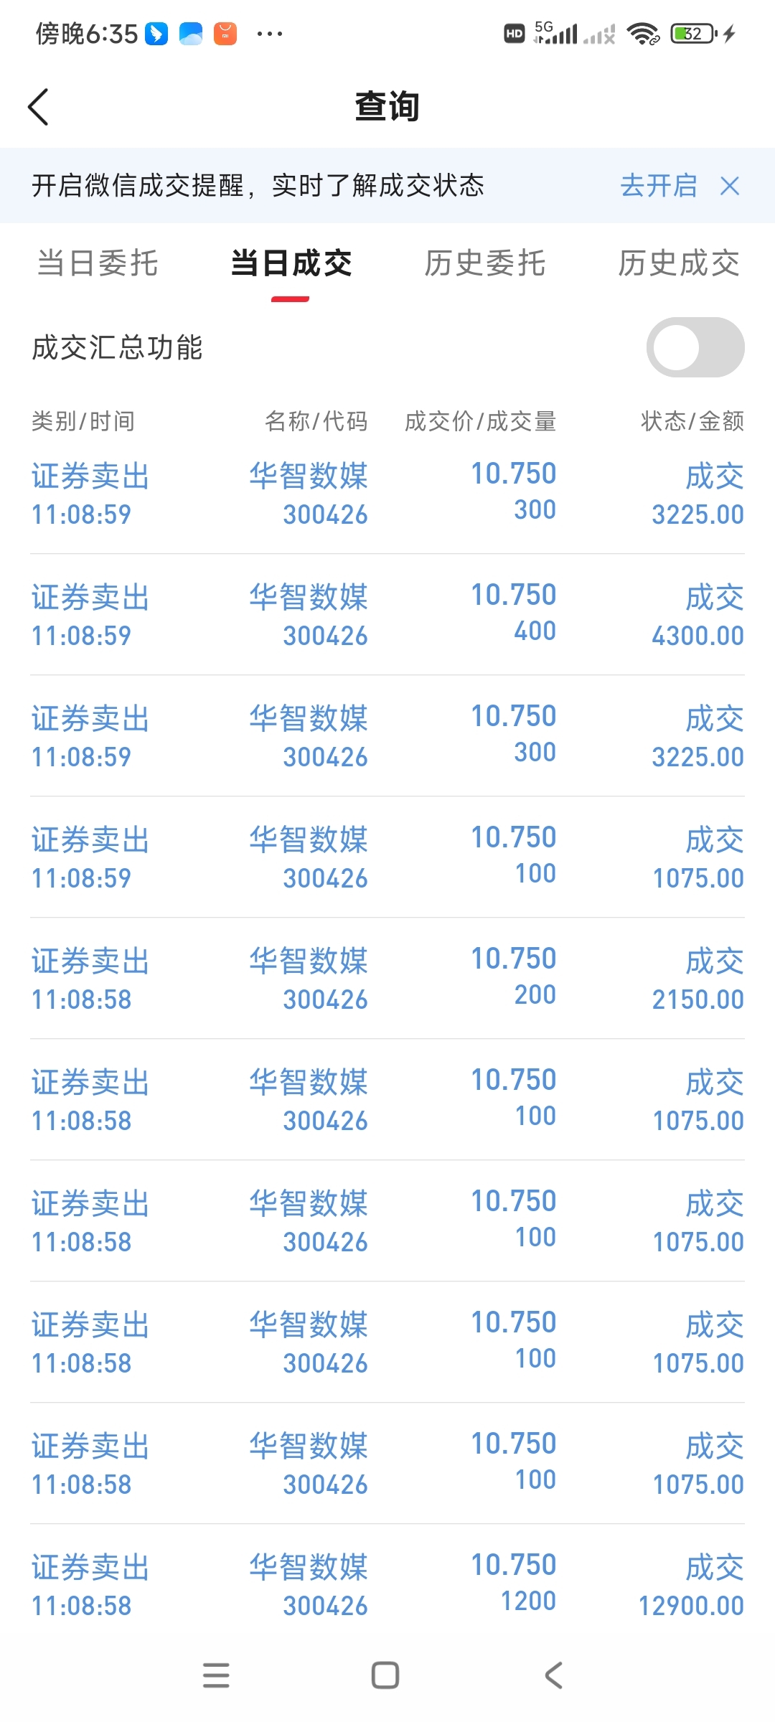Open the 历史成交 tab
The image size is (775, 1722).
[679, 263]
